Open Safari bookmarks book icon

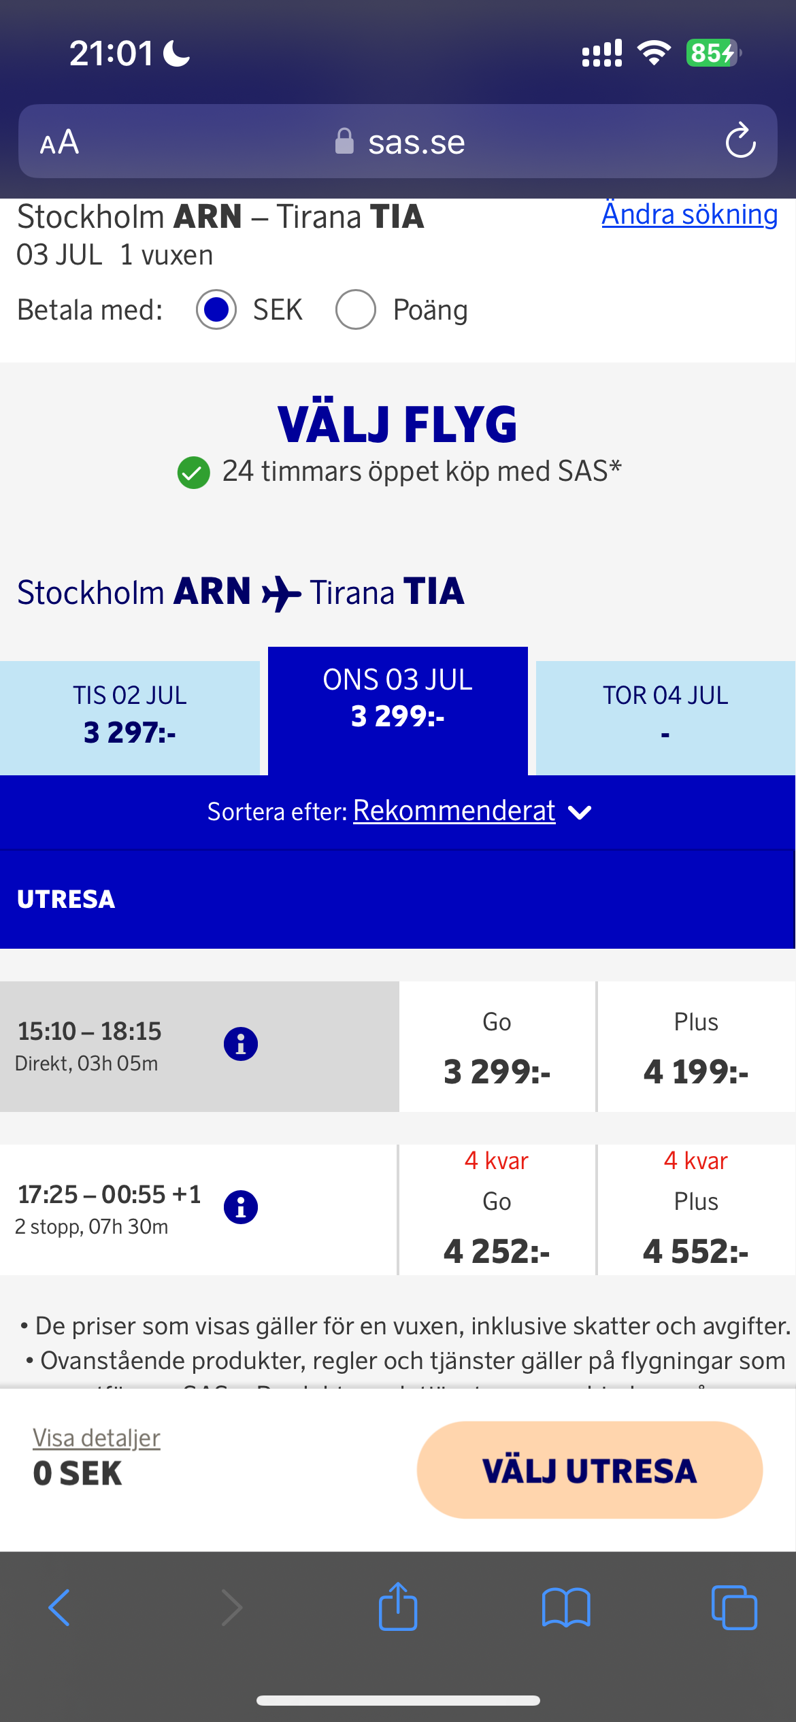pyautogui.click(x=566, y=1608)
